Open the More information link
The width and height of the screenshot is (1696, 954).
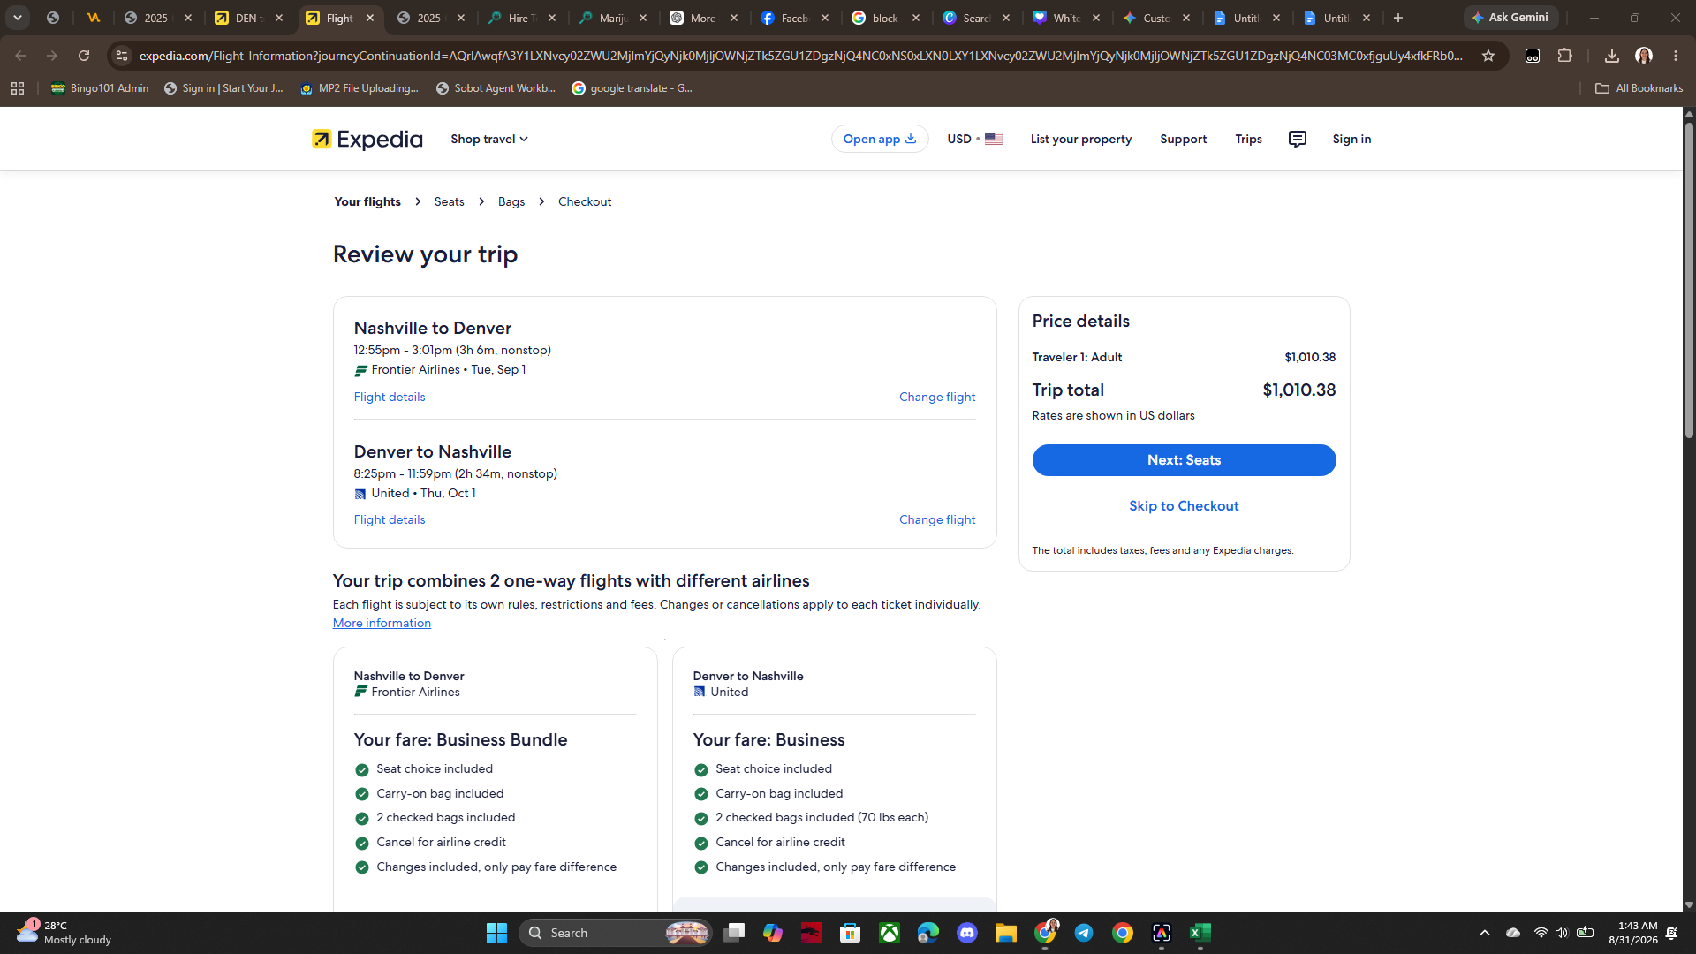click(x=382, y=623)
